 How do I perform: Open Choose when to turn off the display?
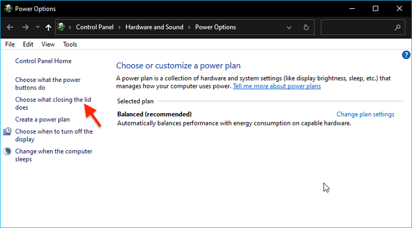[x=54, y=135]
